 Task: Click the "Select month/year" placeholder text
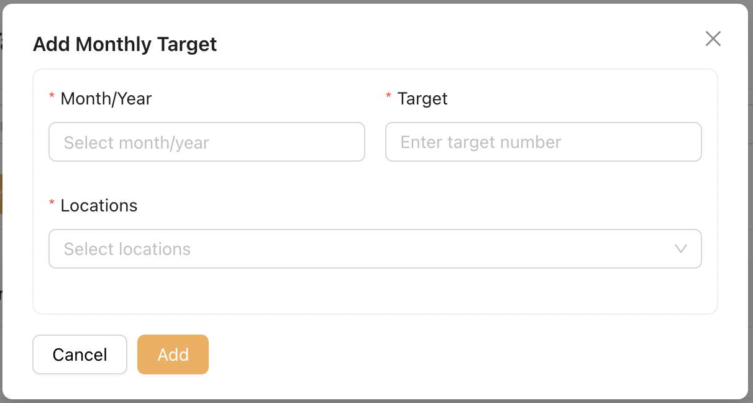point(137,142)
